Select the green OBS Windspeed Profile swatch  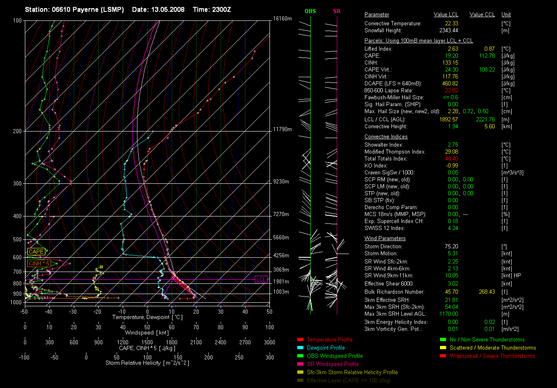pos(300,356)
